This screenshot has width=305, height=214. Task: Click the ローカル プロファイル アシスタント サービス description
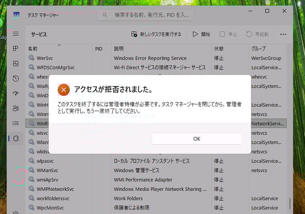(x=152, y=161)
